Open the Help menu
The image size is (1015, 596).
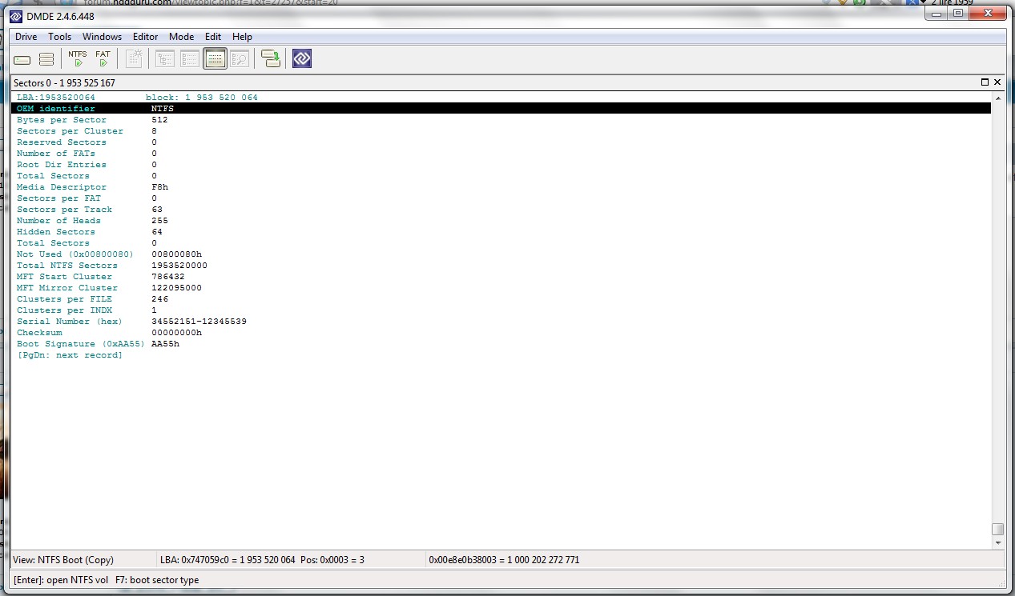pos(242,37)
